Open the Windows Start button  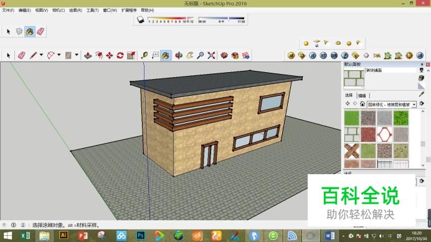[7, 236]
